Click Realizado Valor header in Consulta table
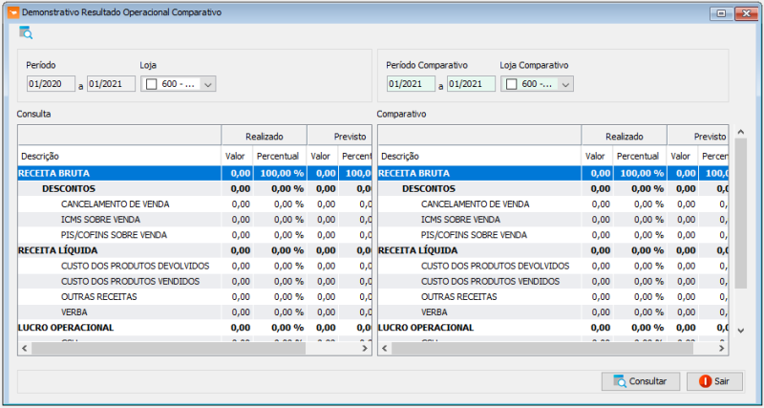The width and height of the screenshot is (764, 408). click(235, 157)
